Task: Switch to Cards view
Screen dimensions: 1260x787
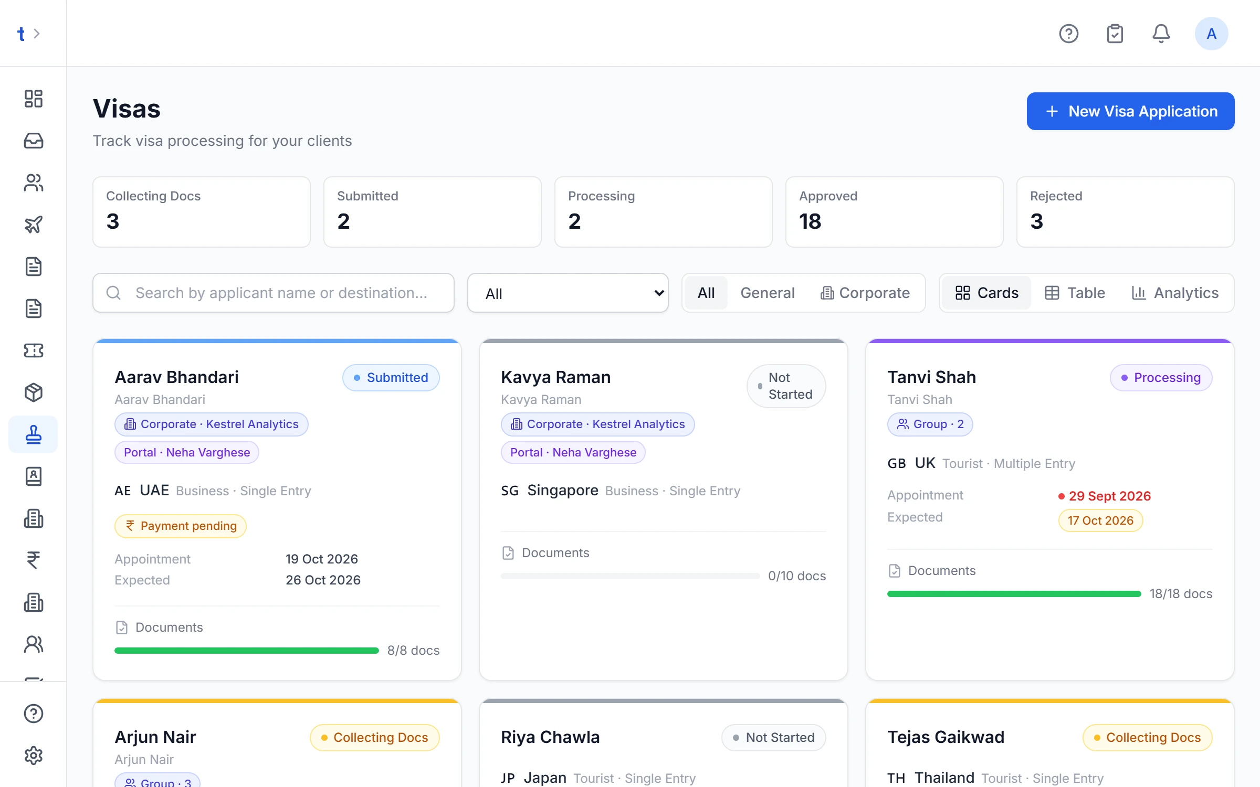Action: click(x=986, y=293)
